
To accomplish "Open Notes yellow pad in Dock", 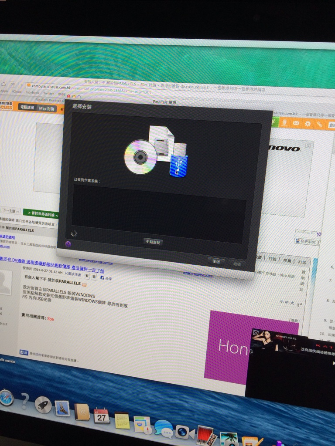I will click(122, 420).
